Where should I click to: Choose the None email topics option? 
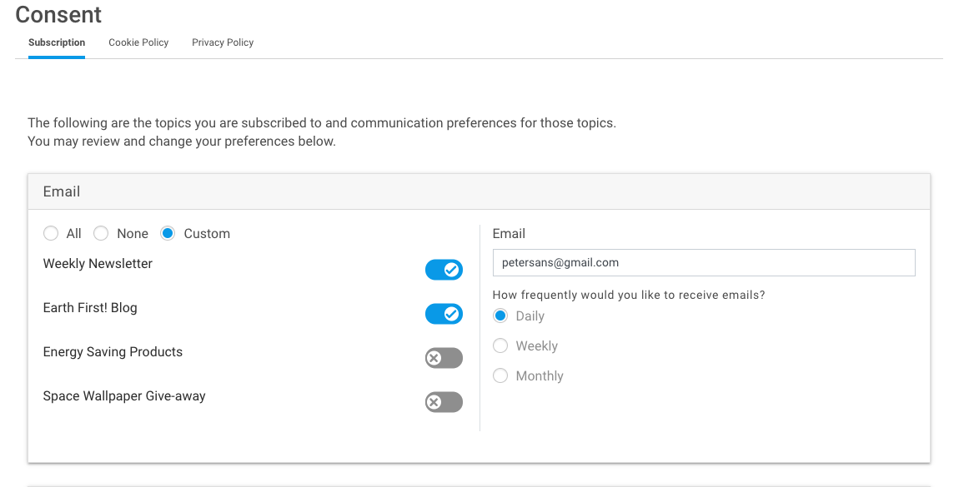[x=101, y=234]
